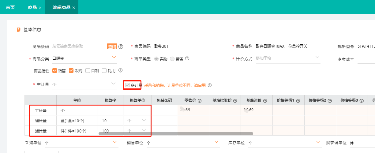
Task: Click help icon in 价格等级1 column header
Action: tap(297, 101)
